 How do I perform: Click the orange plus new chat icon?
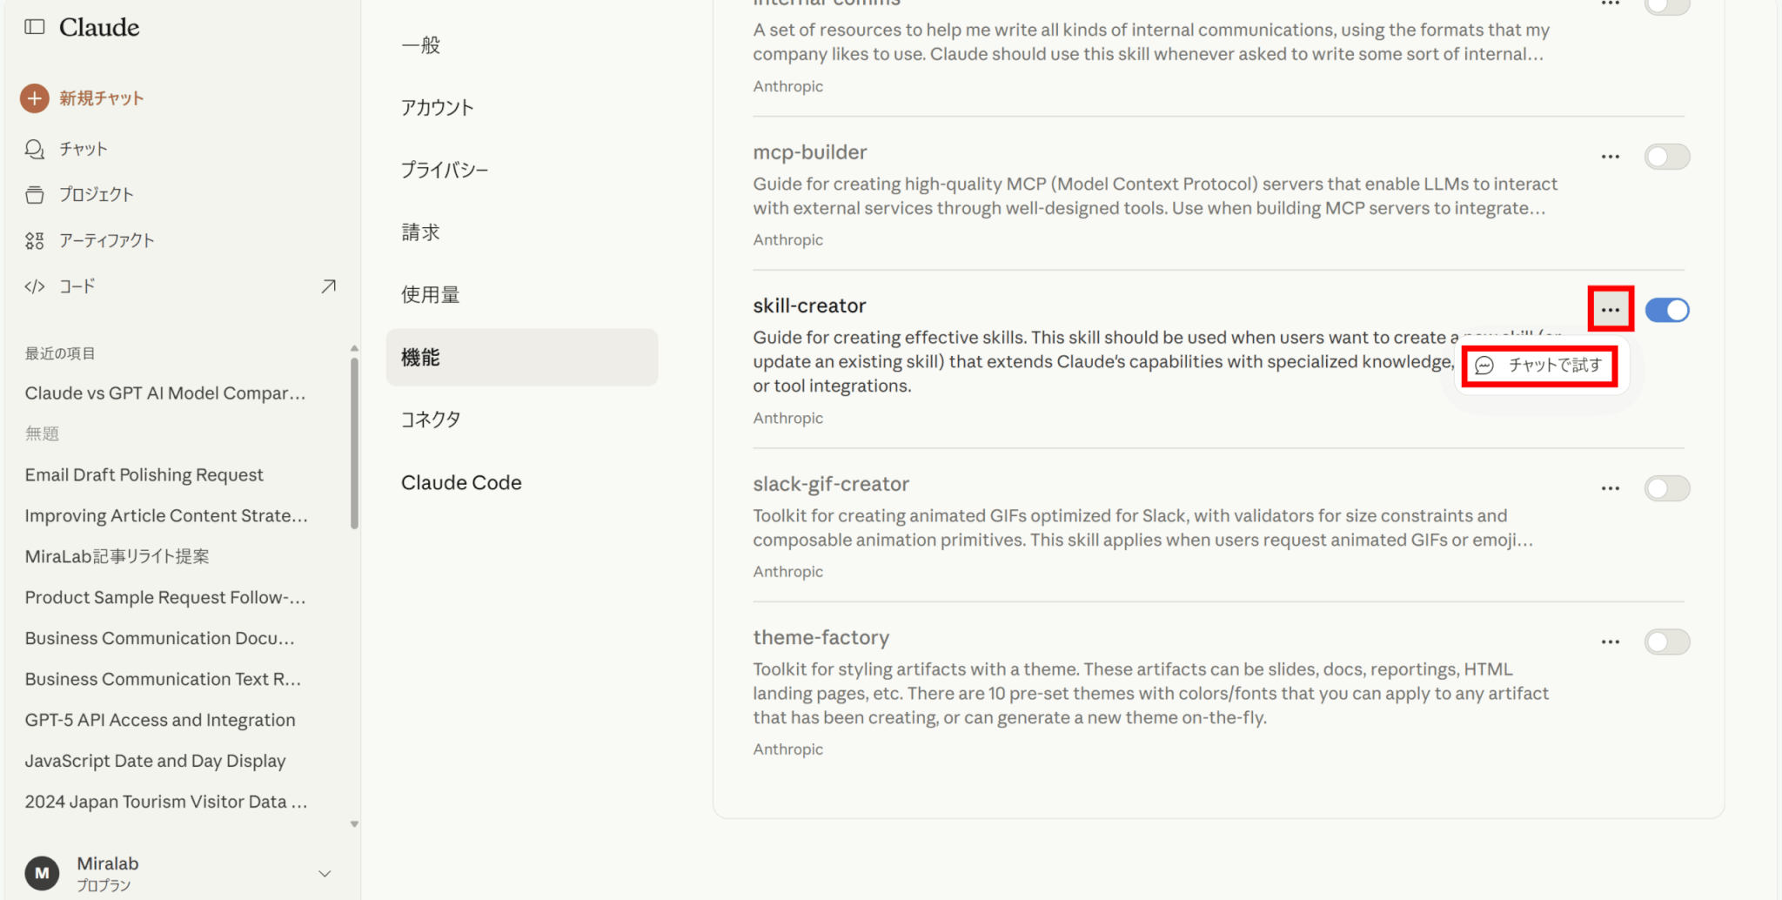[x=34, y=98]
